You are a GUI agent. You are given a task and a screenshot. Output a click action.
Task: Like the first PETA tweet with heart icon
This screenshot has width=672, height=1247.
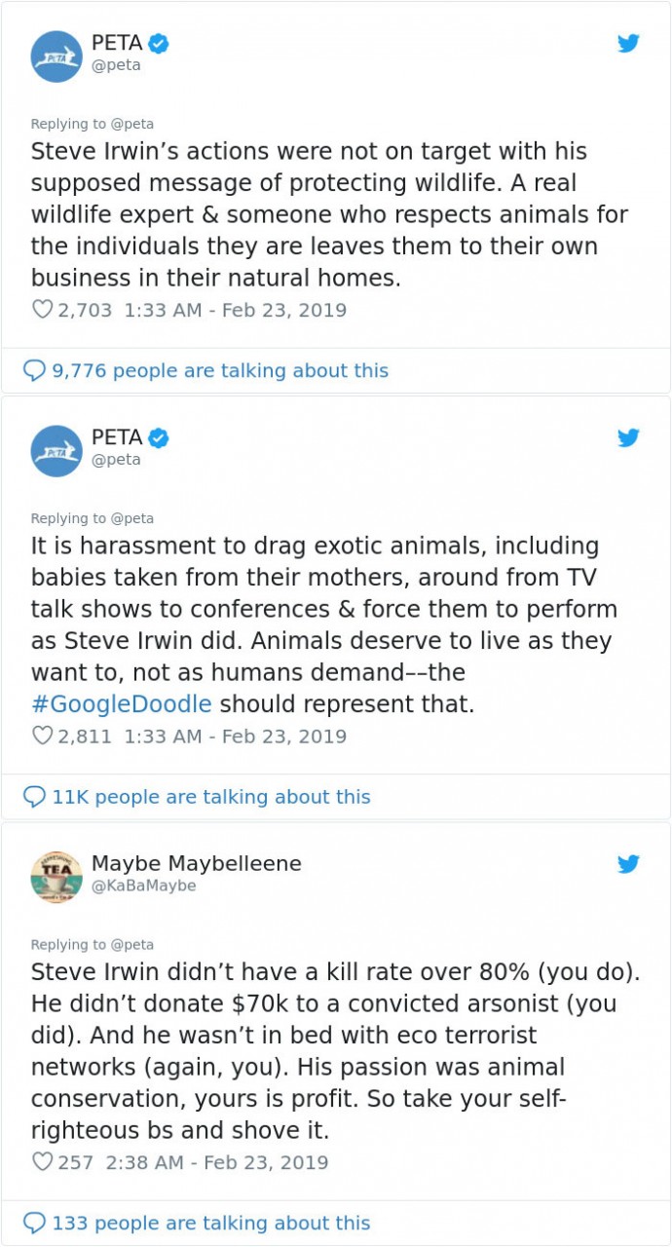point(42,310)
